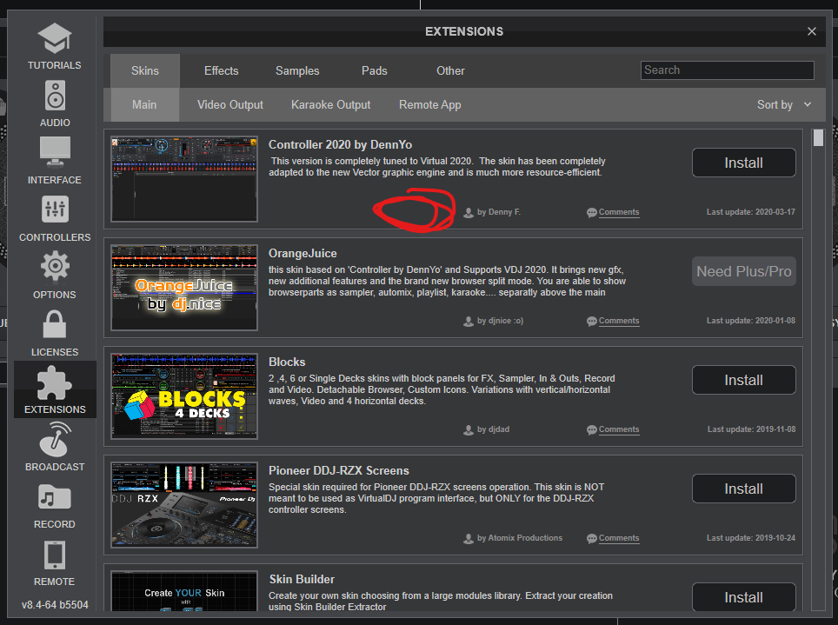
Task: Open the Licenses padlock icon
Action: click(x=55, y=323)
